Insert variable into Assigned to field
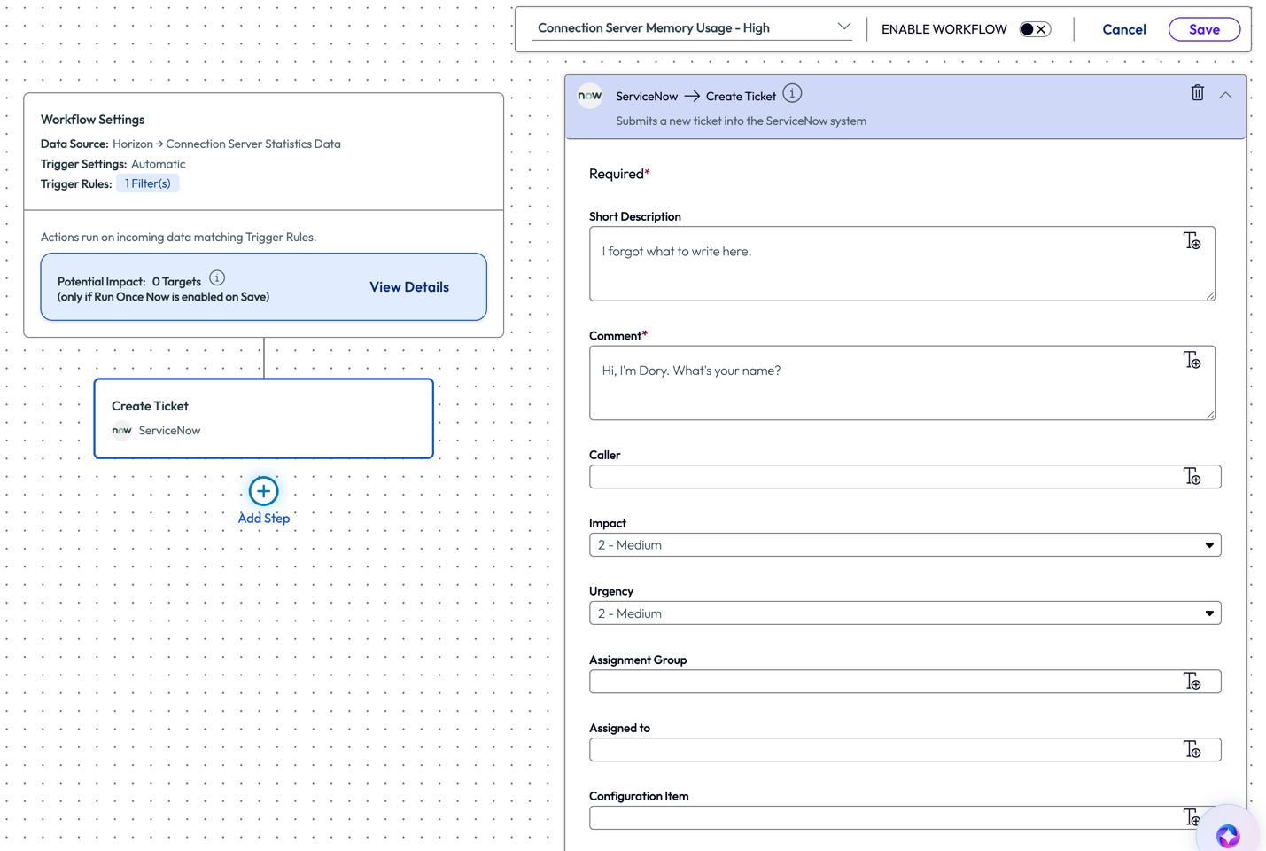This screenshot has width=1266, height=851. point(1192,750)
